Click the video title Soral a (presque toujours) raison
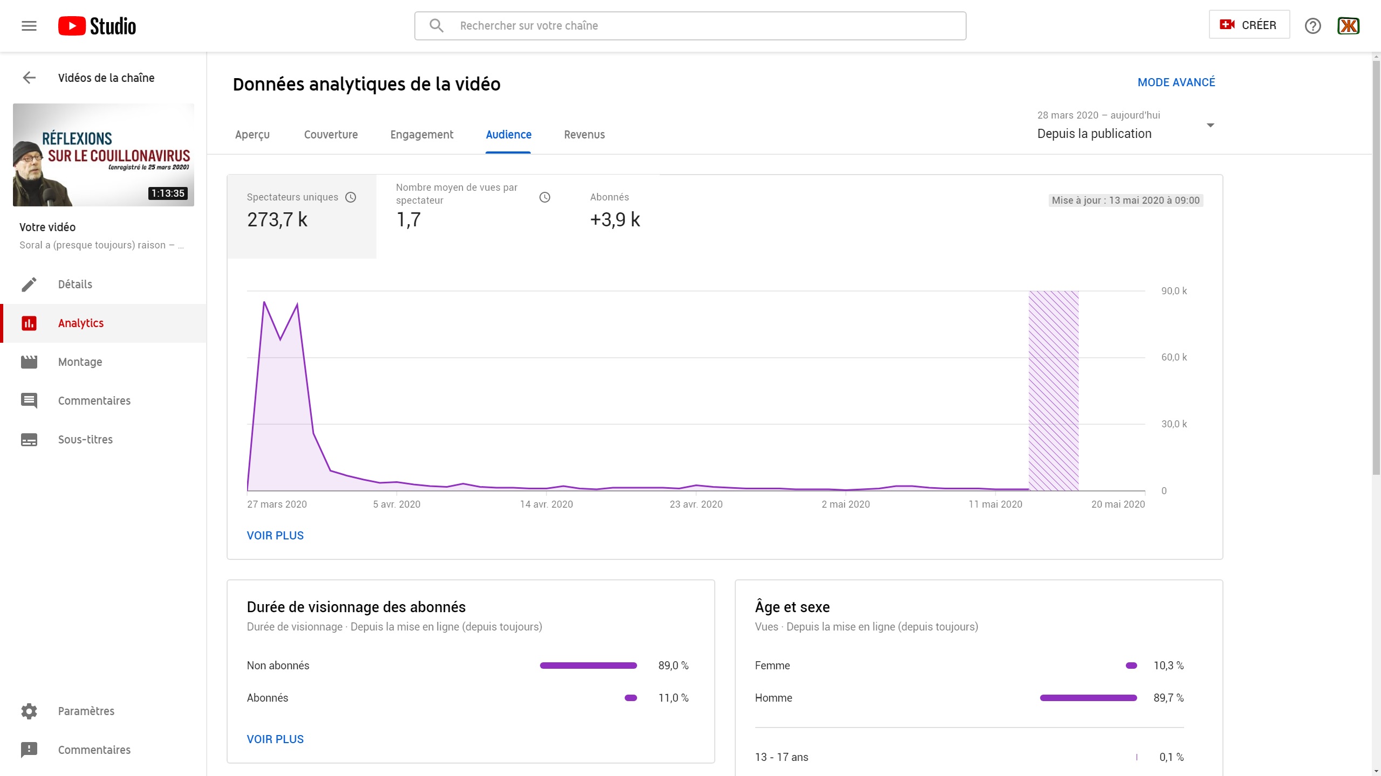Screen dimensions: 1381x776 click(x=101, y=245)
